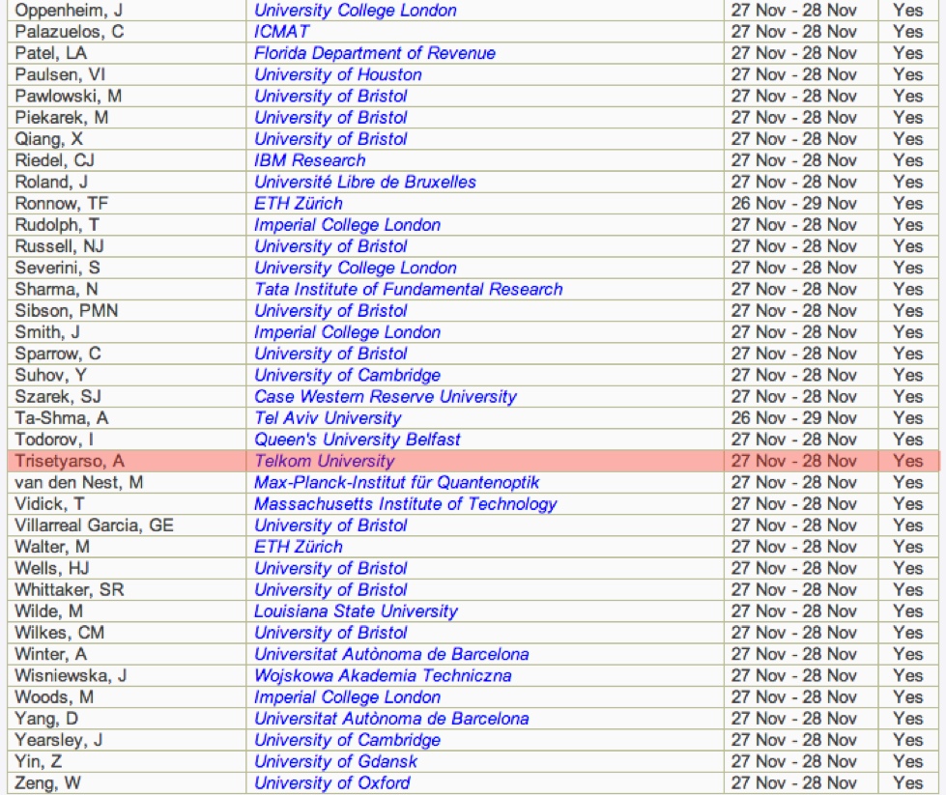946x795 pixels.
Task: Visit the University of Houston link
Action: 337,74
